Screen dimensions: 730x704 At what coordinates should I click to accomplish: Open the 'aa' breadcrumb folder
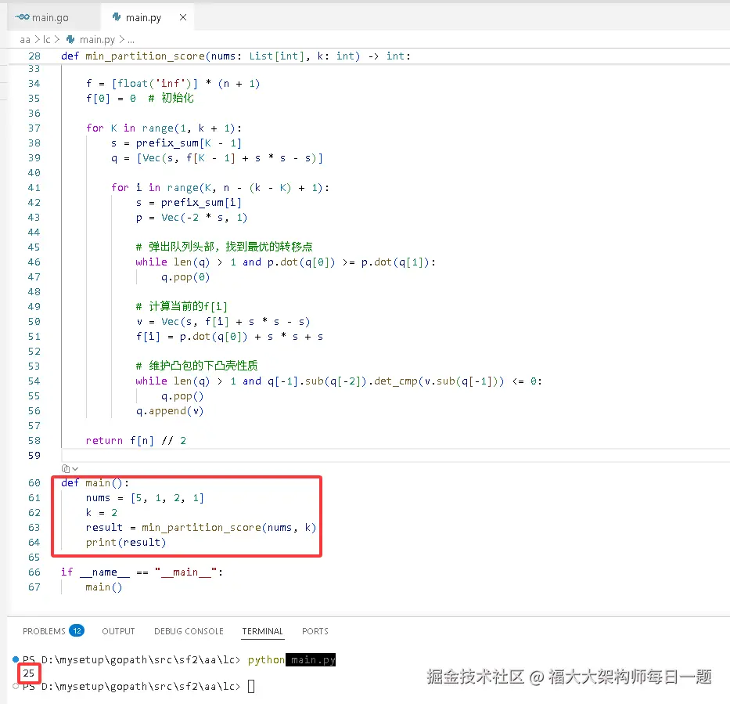(x=25, y=40)
